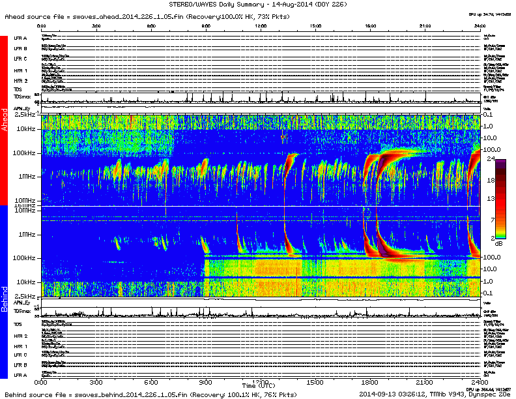Viewport: 516px width, 399px height.
Task: Click the 100kHz label of Behind spectrogram
Action: (24, 258)
